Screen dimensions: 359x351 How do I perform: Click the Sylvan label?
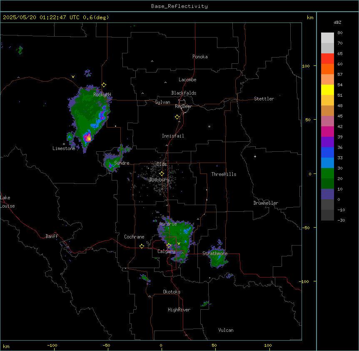(162, 102)
